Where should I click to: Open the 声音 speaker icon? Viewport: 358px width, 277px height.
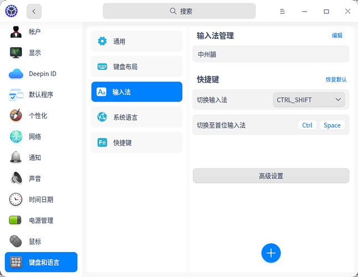coord(17,178)
